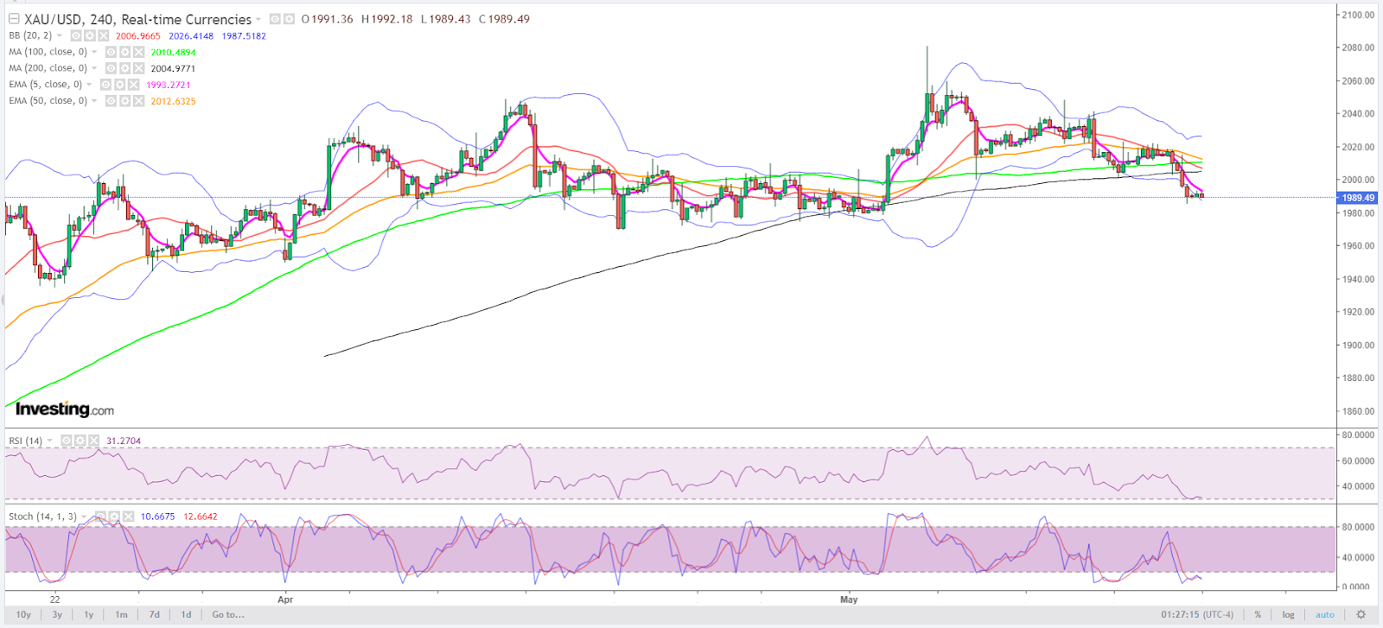
Task: Delete MA (100, close, 0) with X
Action: [138, 52]
